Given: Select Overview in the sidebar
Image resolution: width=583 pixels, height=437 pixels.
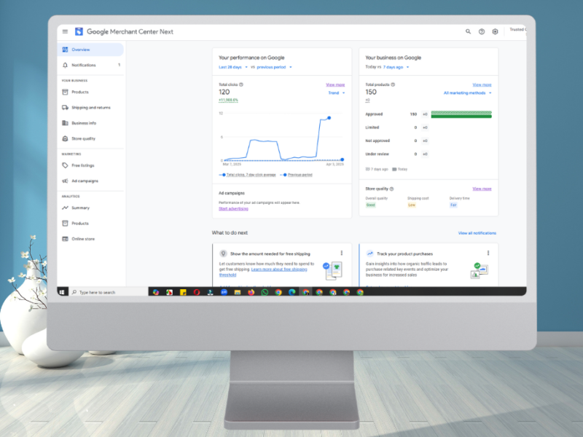Looking at the screenshot, I should point(90,50).
